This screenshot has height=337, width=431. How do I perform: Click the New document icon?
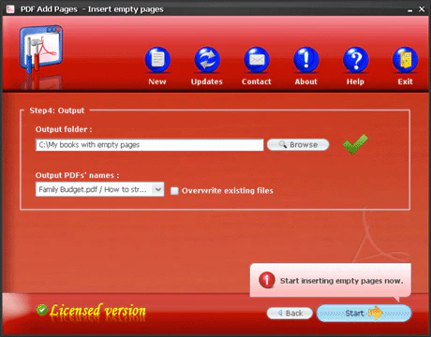[157, 60]
